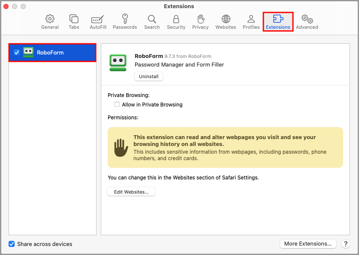Switch to the Tabs settings pane
The image size is (359, 255).
pos(74,22)
